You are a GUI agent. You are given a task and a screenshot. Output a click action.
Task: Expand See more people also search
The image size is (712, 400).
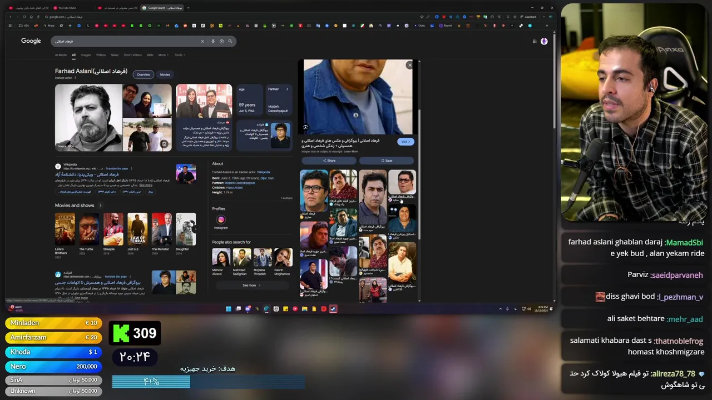[251, 285]
